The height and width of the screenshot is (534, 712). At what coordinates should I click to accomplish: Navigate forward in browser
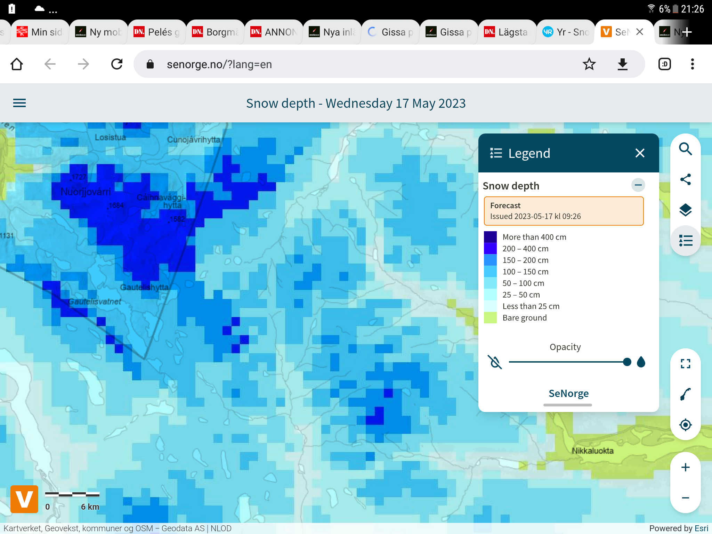(x=83, y=64)
